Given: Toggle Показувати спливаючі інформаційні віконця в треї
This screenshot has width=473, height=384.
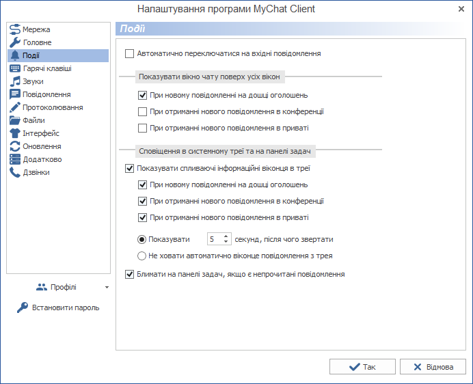Looking at the screenshot, I should [x=129, y=168].
